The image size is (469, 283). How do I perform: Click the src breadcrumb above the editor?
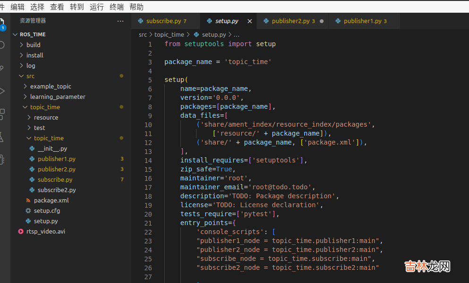(143, 34)
